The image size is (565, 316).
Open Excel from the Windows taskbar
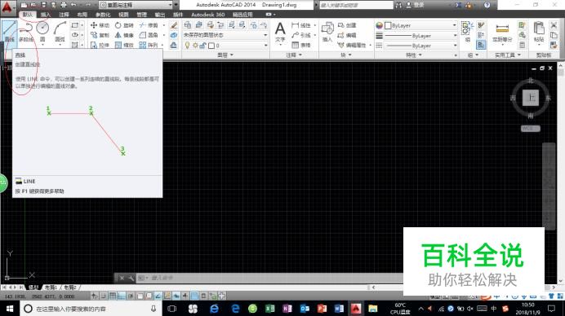click(x=269, y=309)
